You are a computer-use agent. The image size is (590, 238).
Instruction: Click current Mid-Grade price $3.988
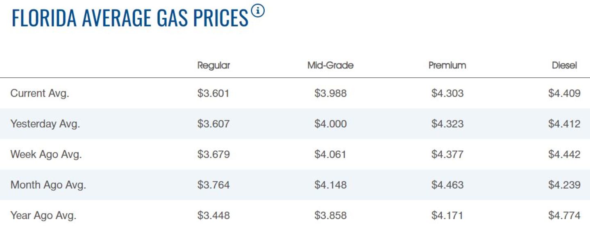click(x=330, y=93)
